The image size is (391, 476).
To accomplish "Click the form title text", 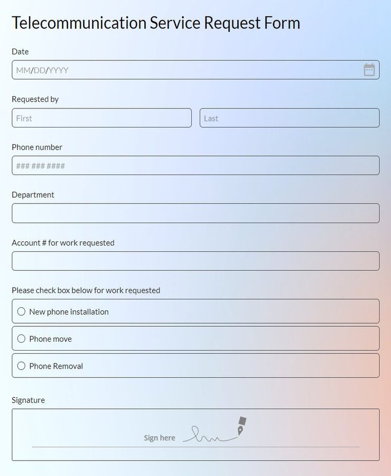I will (x=156, y=23).
